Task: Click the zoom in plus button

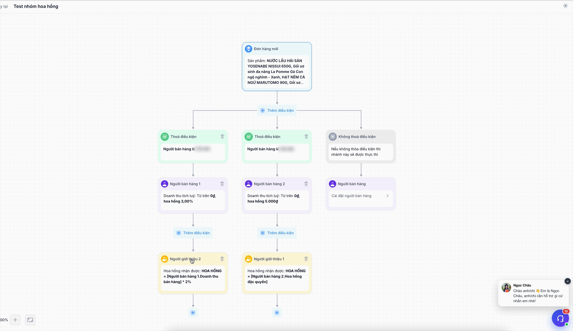Action: [x=15, y=320]
